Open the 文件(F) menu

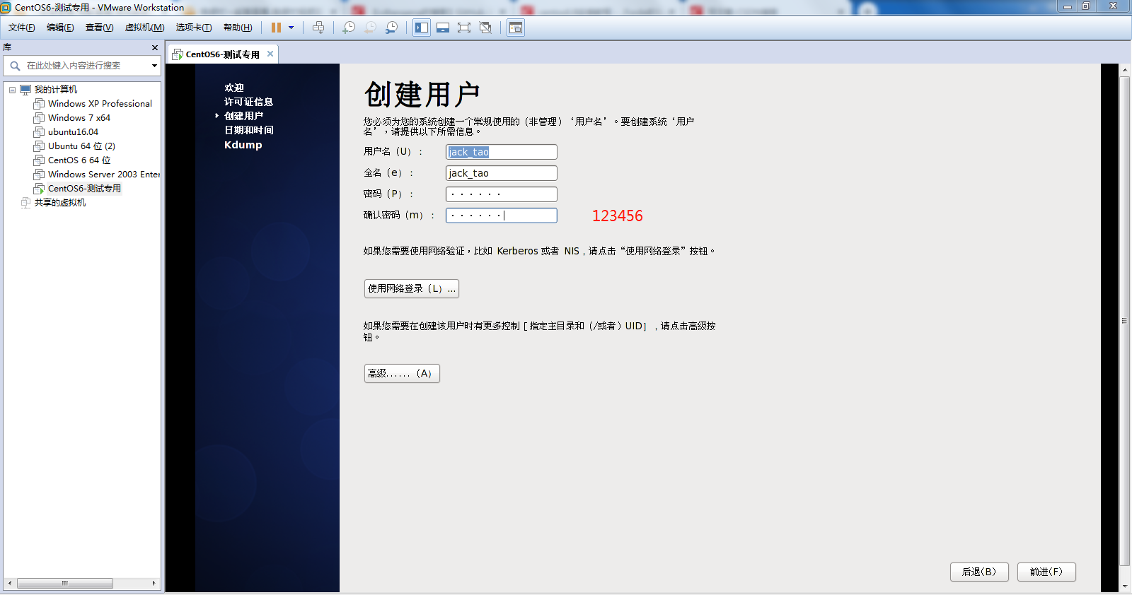click(x=21, y=28)
